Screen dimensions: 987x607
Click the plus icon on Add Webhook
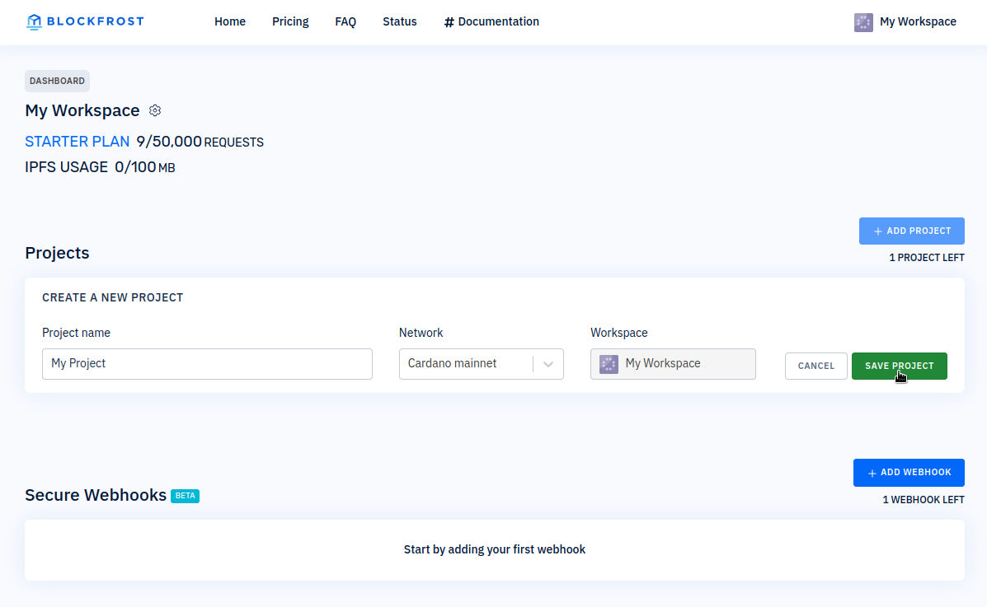tap(872, 472)
